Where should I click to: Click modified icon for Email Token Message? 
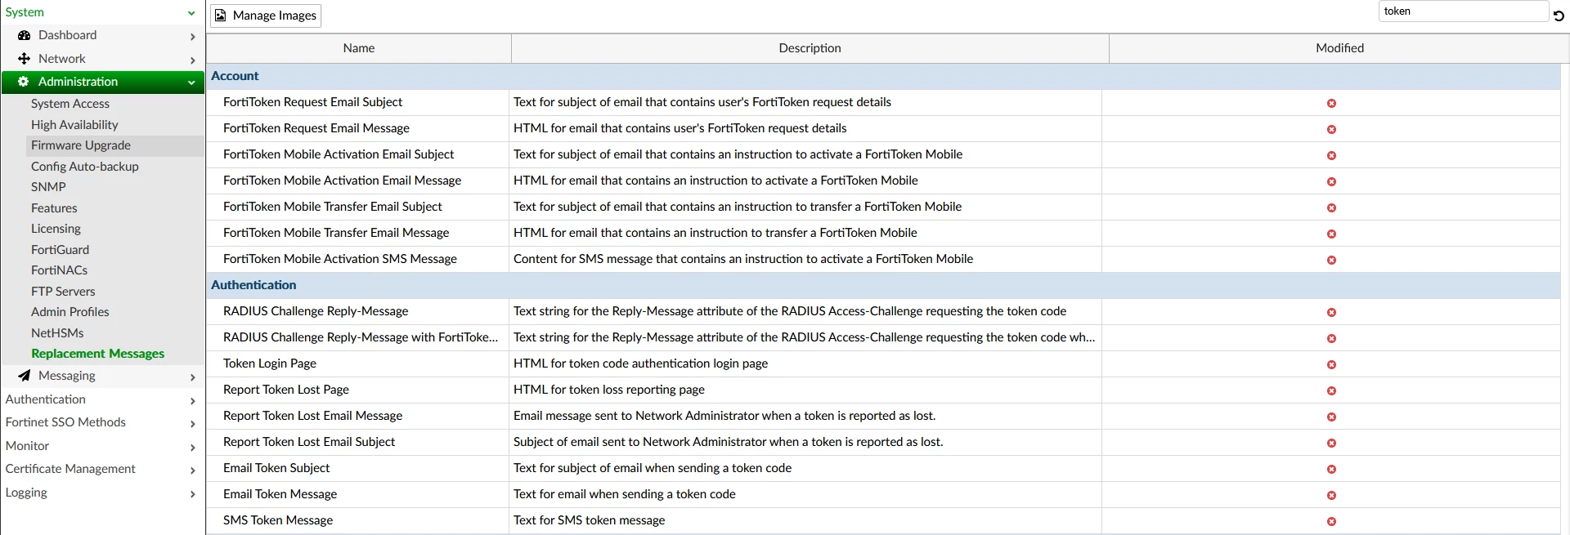(1331, 495)
